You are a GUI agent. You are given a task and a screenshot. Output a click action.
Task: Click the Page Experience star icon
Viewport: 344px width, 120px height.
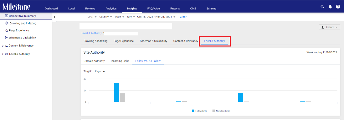pos(7,31)
